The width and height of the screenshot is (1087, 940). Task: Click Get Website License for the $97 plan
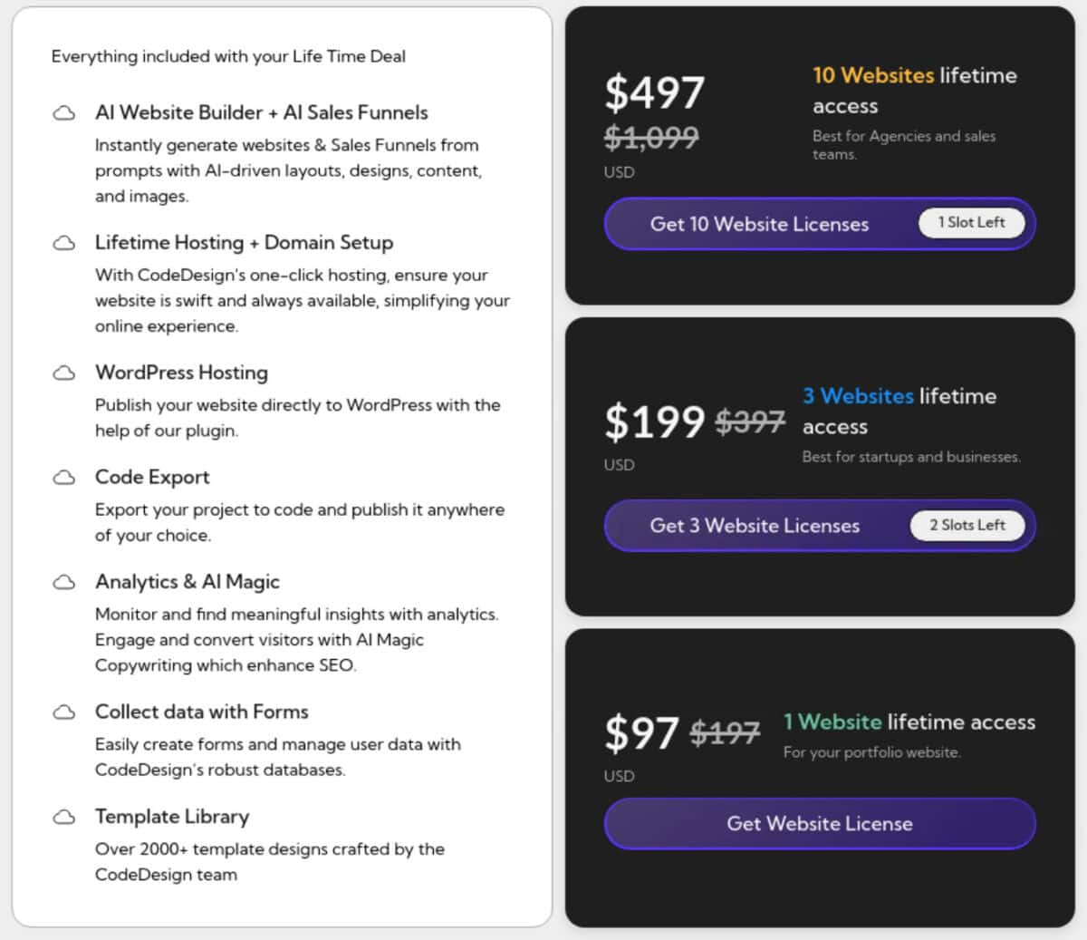(x=819, y=824)
